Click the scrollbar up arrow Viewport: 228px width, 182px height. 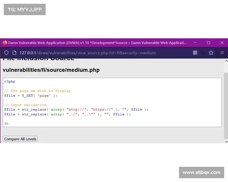226,61
